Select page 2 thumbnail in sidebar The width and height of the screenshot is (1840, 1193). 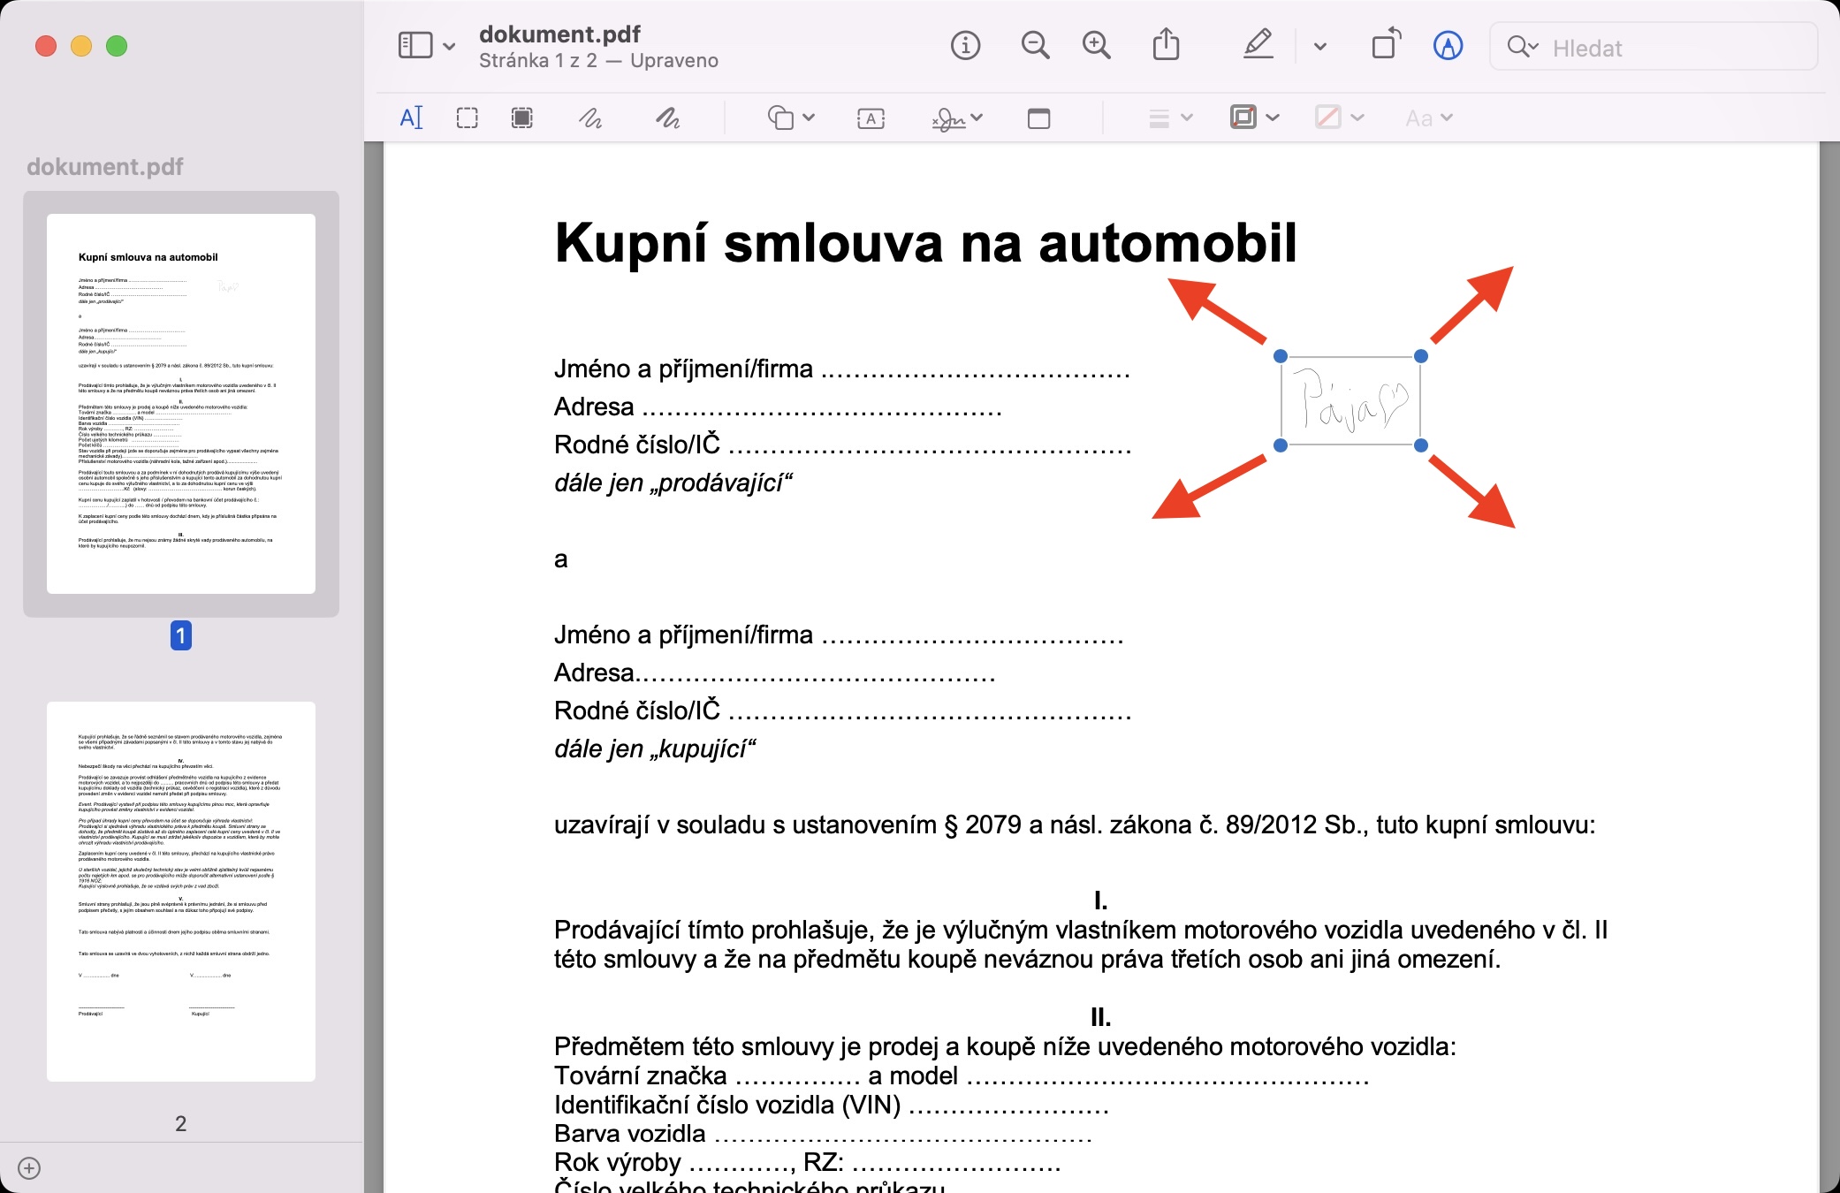pos(181,891)
